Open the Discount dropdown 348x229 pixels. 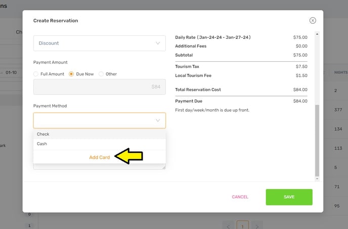[100, 43]
